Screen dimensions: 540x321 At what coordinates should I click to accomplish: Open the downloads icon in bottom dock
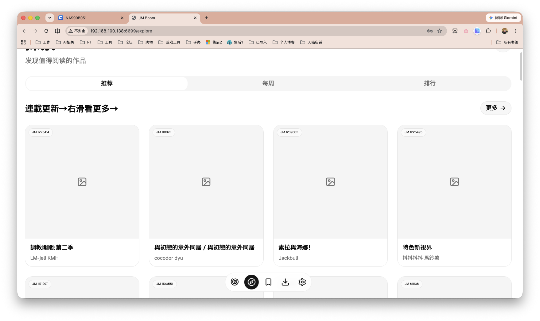(x=285, y=282)
